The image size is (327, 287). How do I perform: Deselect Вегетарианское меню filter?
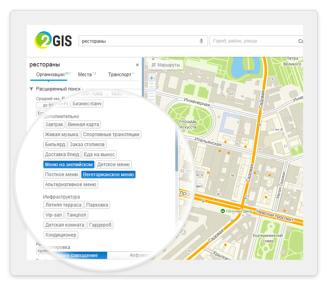point(109,175)
